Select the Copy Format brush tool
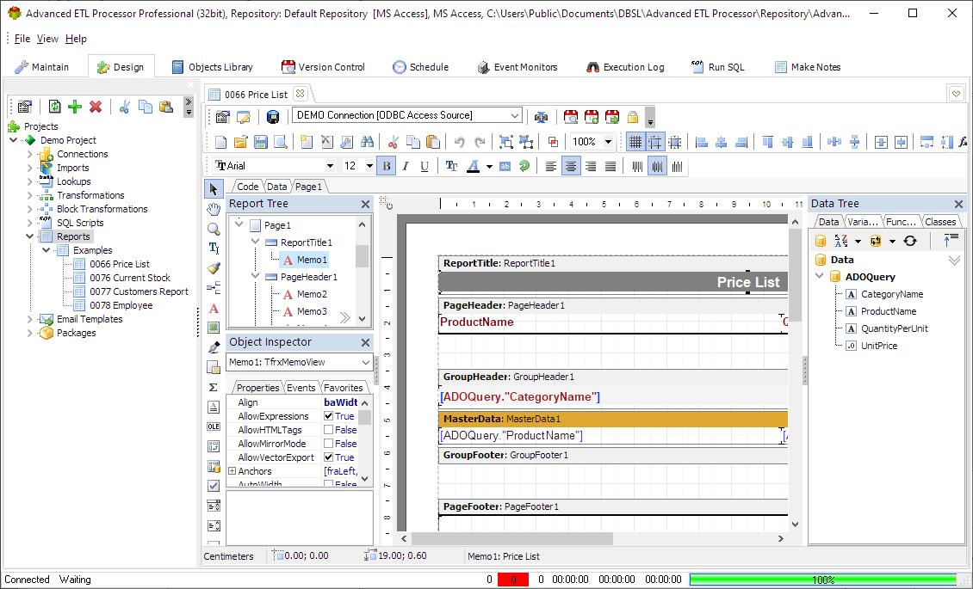973x589 pixels. coord(214,268)
